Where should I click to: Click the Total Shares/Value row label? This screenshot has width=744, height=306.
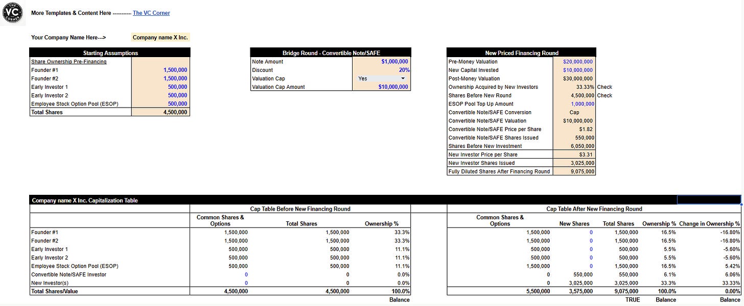point(55,291)
